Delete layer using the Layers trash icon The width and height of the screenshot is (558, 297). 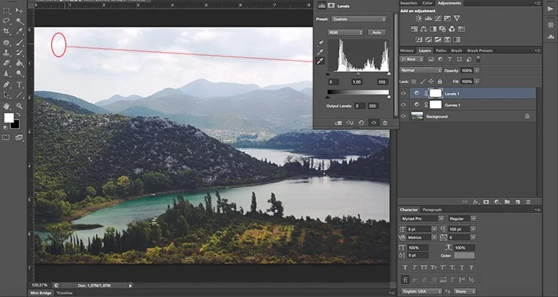[528, 202]
